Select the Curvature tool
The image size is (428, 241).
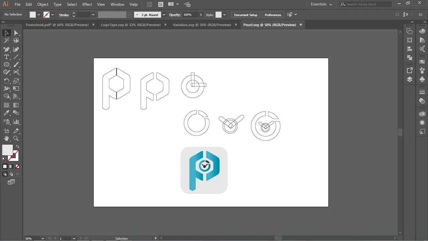16,49
